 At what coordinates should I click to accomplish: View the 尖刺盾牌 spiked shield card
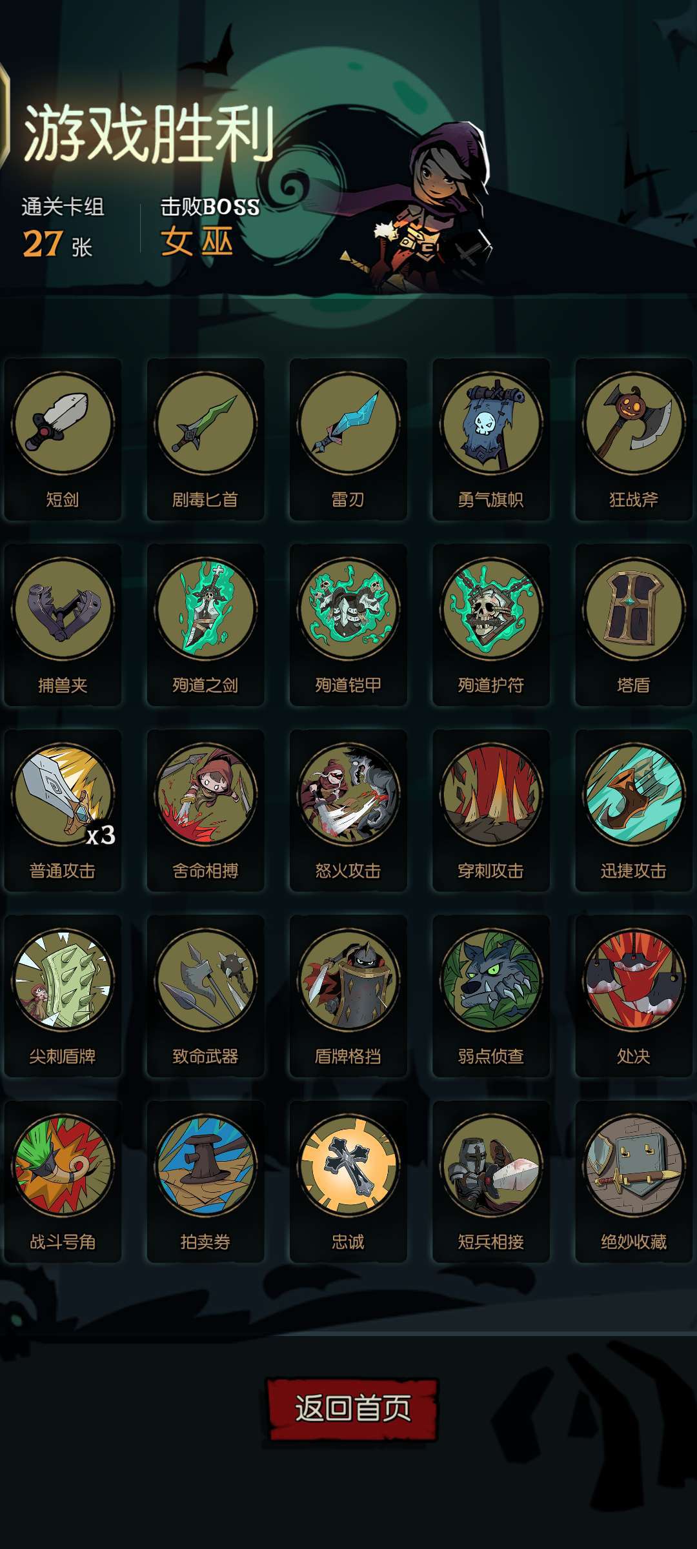pos(63,996)
